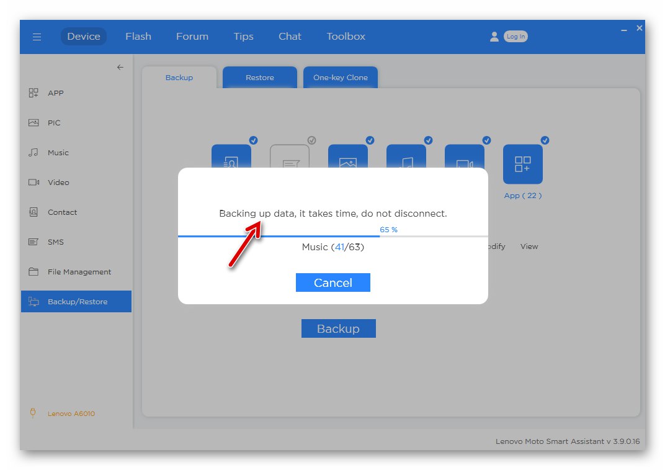Click the App ( 22 ) label
The image size is (665, 470).
522,196
